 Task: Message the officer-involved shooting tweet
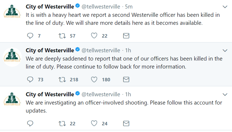click(126, 123)
